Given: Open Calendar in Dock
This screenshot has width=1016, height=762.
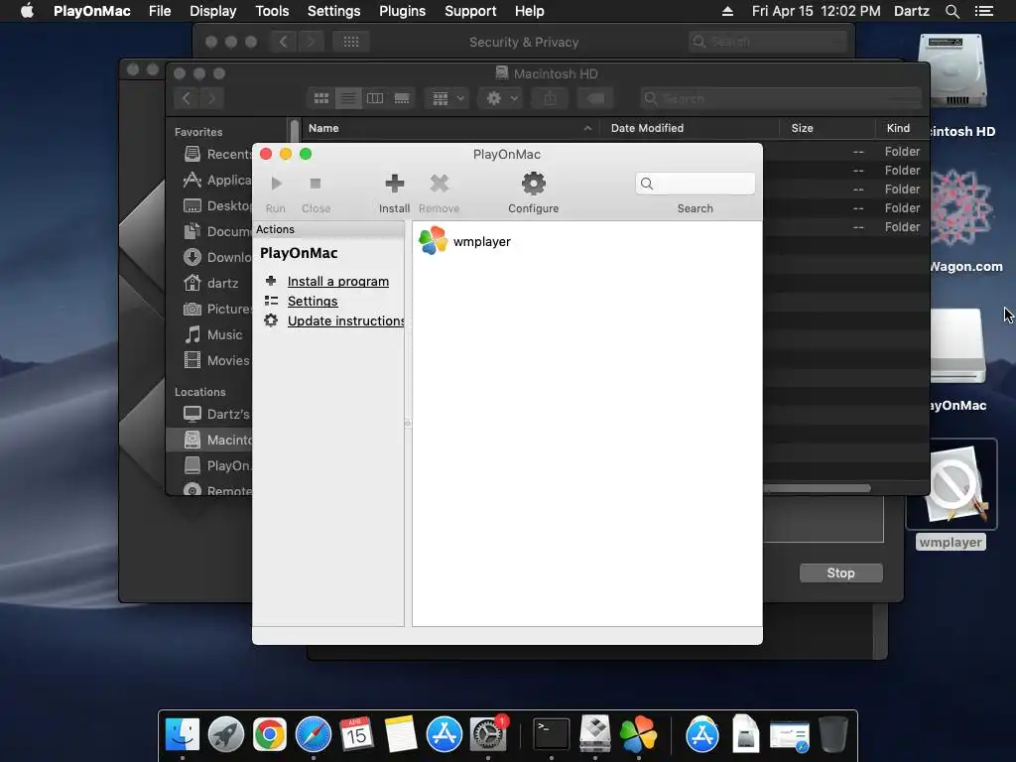Looking at the screenshot, I should [x=356, y=734].
